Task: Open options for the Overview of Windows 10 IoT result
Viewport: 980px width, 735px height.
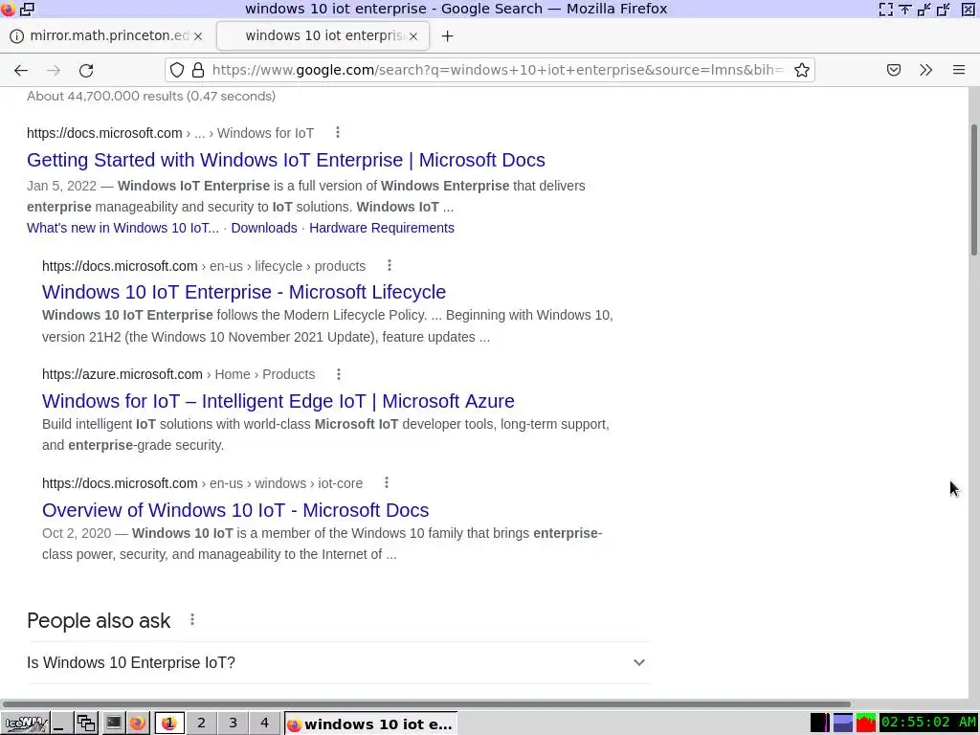Action: pyautogui.click(x=387, y=482)
